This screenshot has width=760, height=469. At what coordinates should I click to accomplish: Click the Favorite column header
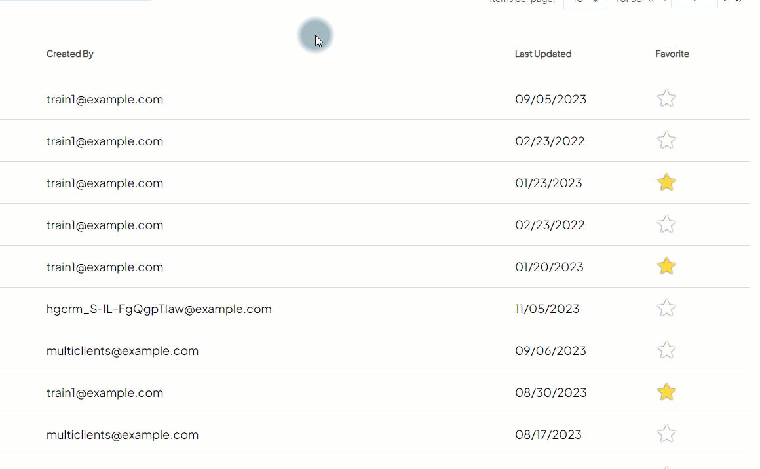point(672,54)
